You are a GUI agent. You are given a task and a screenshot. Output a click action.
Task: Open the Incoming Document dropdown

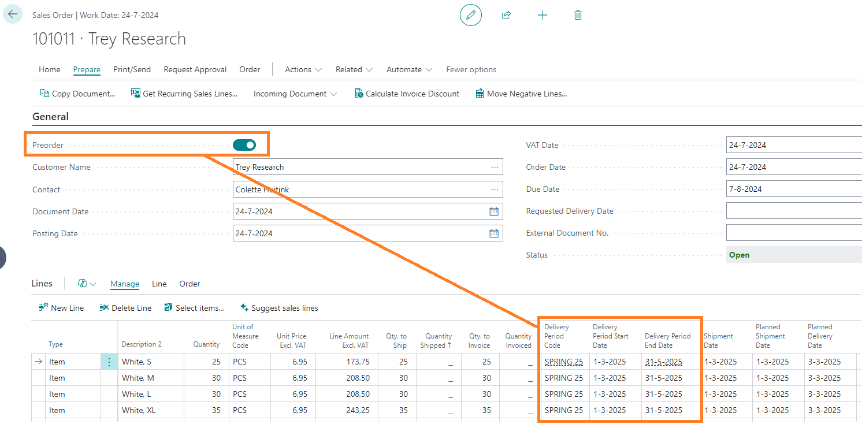pos(295,94)
